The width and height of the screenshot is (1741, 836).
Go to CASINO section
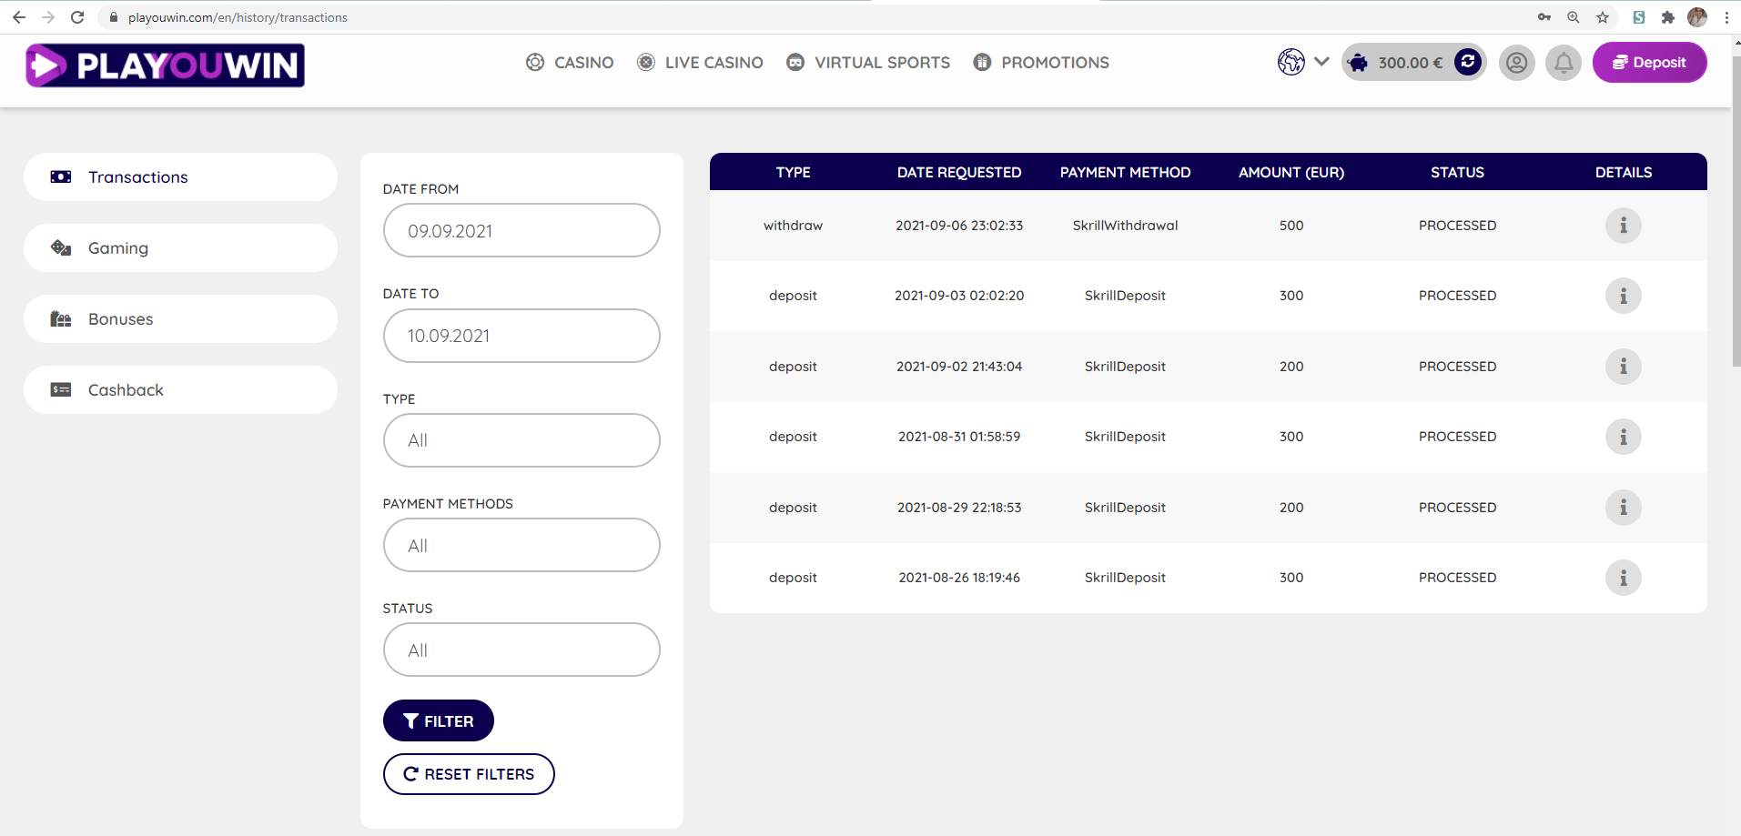pyautogui.click(x=570, y=63)
